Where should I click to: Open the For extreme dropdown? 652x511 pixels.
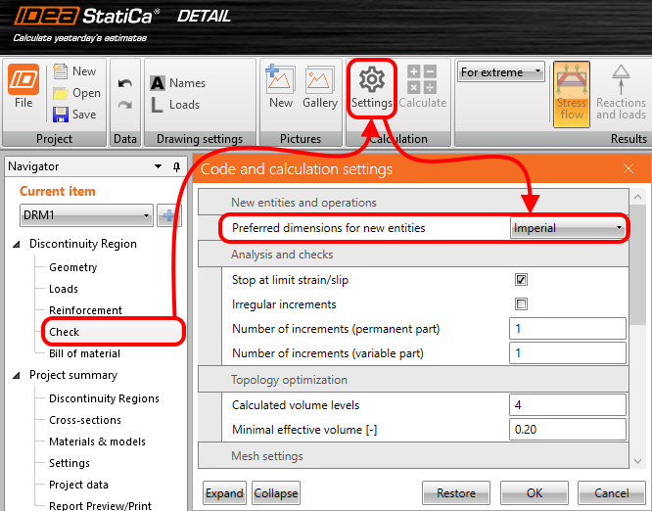[x=501, y=72]
